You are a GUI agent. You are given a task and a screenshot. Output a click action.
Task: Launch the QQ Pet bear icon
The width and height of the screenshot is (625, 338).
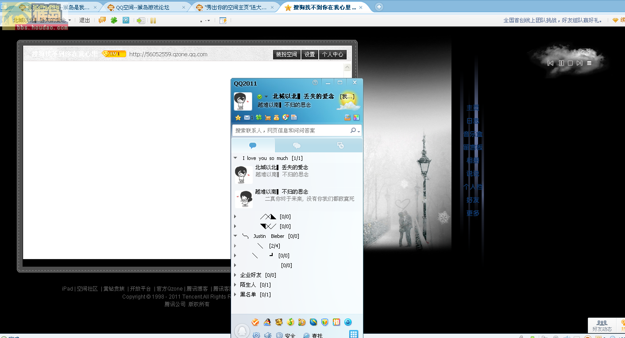tap(279, 322)
